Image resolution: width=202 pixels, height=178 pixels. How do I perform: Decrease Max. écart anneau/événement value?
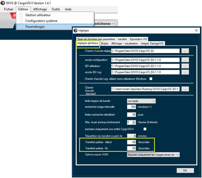134,123
